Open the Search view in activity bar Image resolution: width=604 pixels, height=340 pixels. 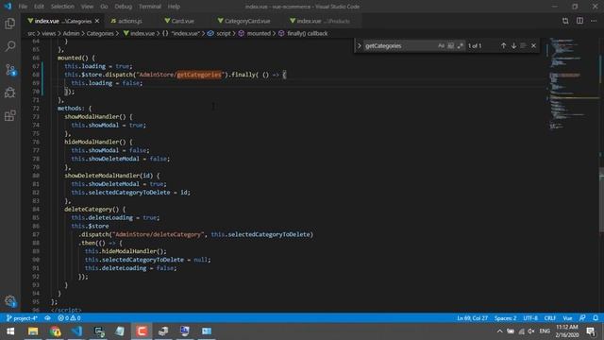[x=10, y=46]
